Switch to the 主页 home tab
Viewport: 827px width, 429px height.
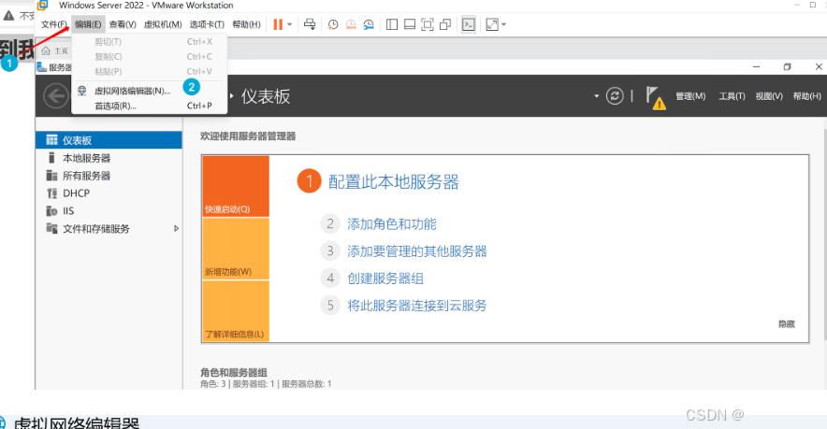click(55, 50)
